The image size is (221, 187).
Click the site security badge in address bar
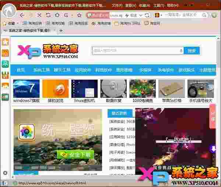98,15
